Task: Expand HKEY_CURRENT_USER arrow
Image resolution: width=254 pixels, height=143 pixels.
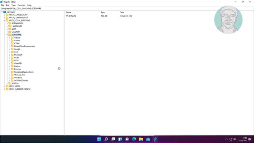Action: click(4, 17)
